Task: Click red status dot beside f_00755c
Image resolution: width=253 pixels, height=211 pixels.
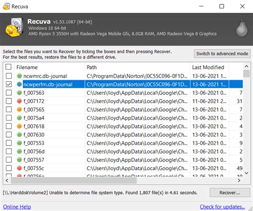Action: tap(19, 168)
